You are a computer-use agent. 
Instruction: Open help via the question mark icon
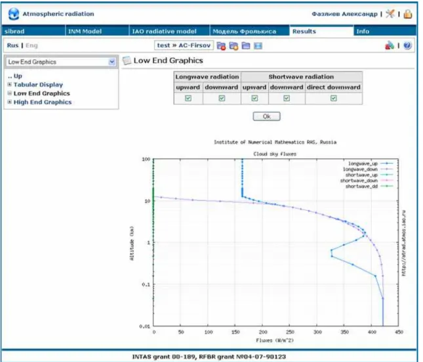407,45
